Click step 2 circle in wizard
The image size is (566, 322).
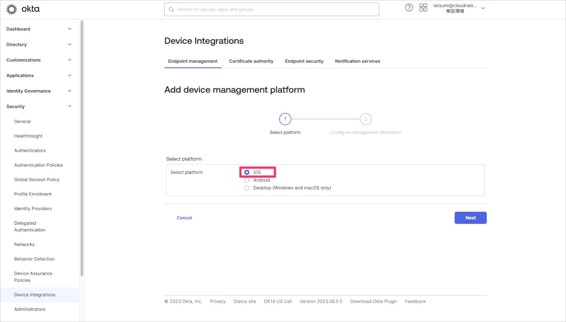click(x=366, y=119)
